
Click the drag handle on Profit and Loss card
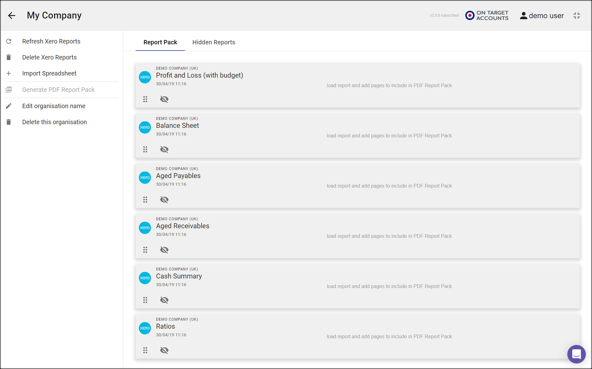145,99
